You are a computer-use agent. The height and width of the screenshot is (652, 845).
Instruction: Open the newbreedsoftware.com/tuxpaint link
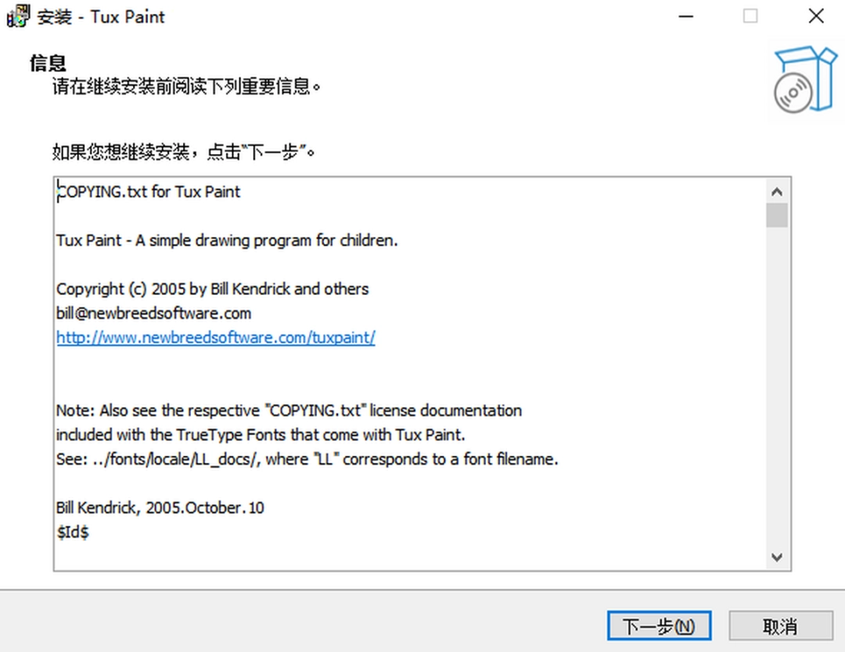pos(215,338)
